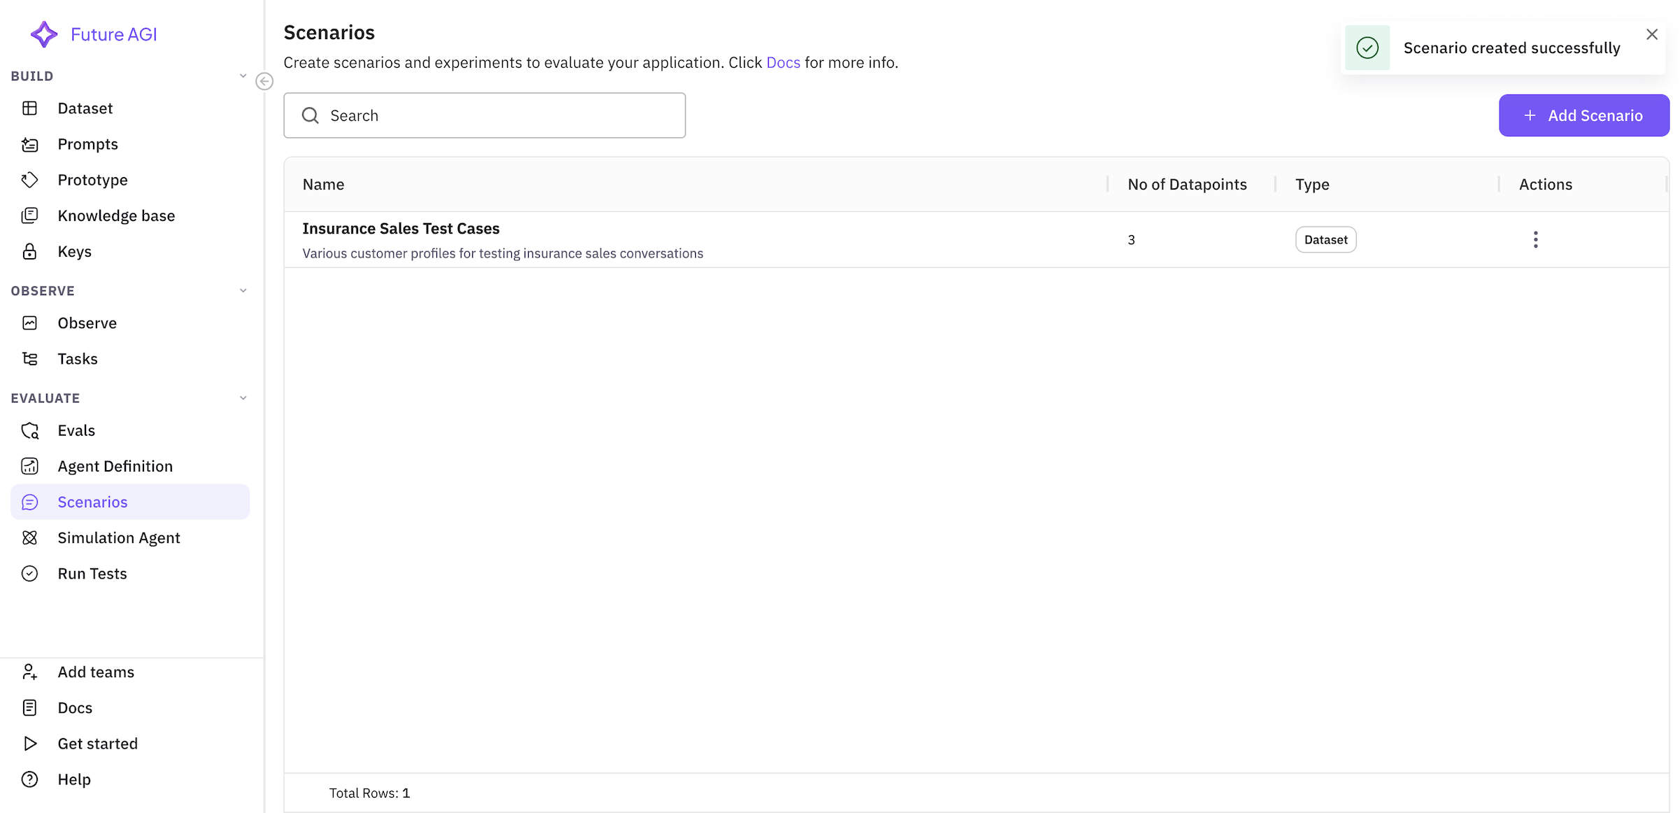Click the Dataset grid icon in sidebar

29,108
